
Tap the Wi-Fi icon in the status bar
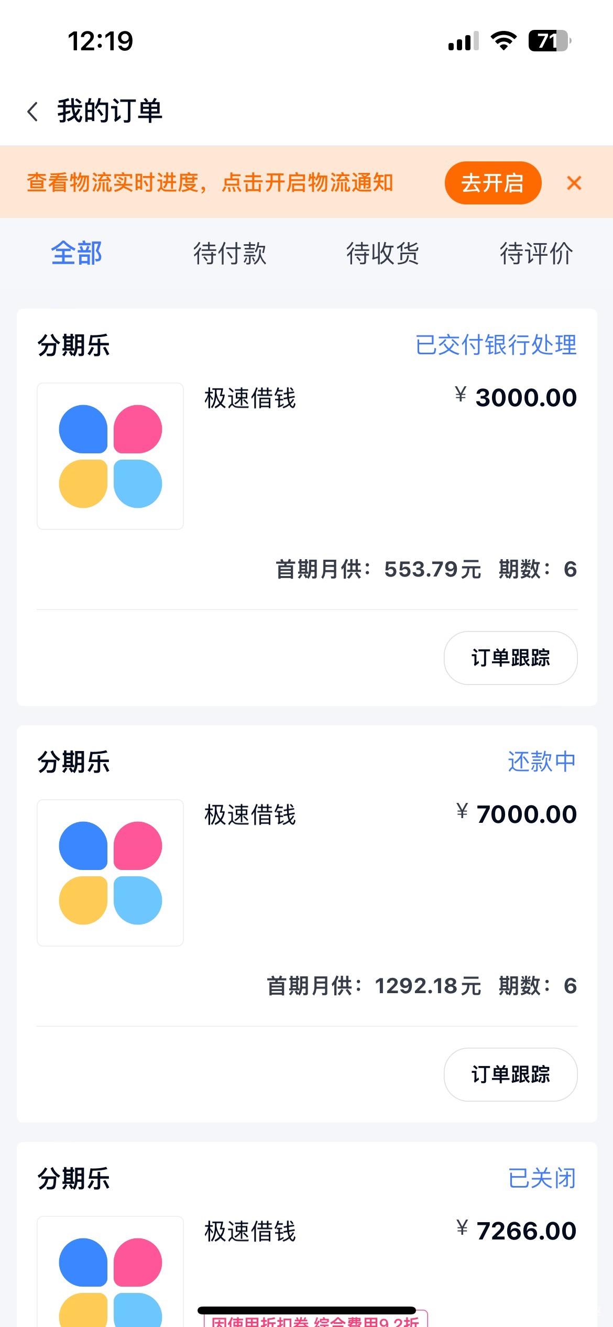coord(503,41)
